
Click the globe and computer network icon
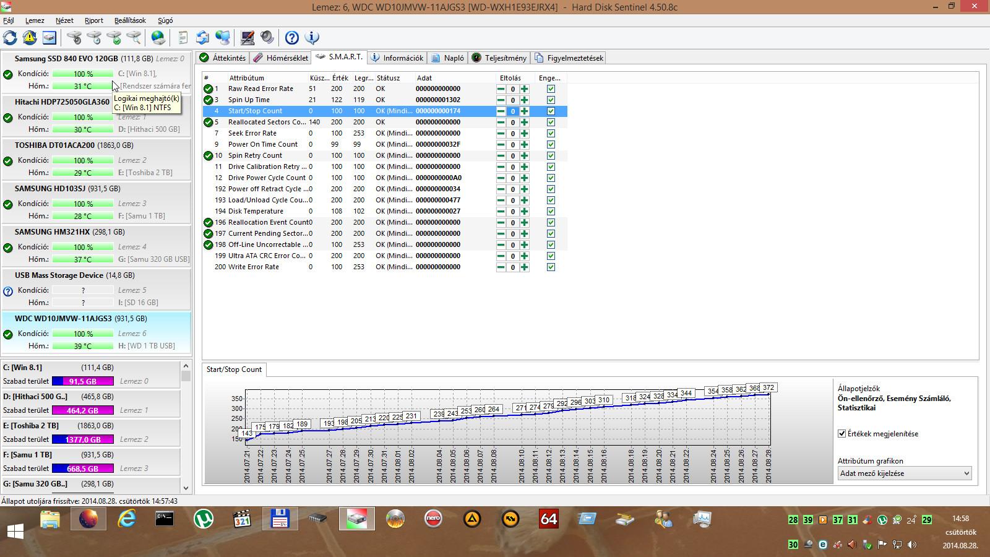click(223, 38)
